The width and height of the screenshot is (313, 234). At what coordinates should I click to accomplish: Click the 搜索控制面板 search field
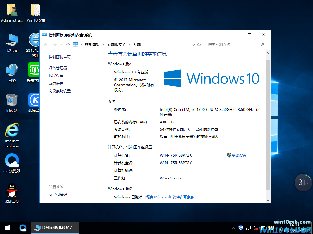(x=233, y=45)
